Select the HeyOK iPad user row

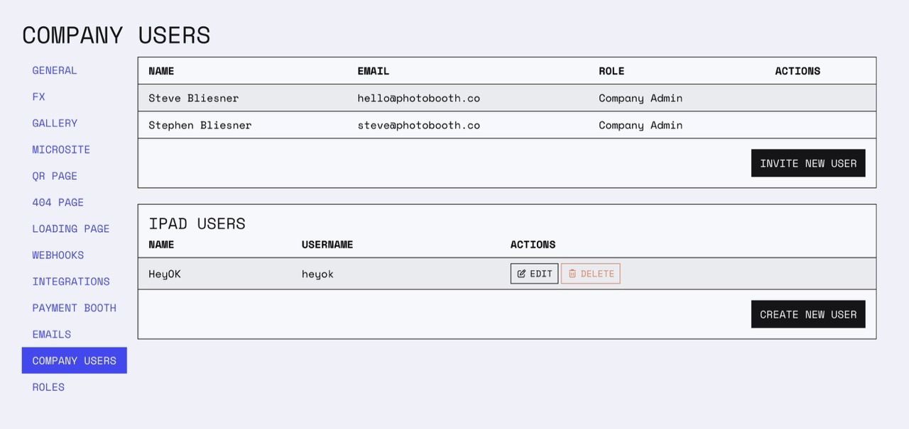click(x=507, y=274)
